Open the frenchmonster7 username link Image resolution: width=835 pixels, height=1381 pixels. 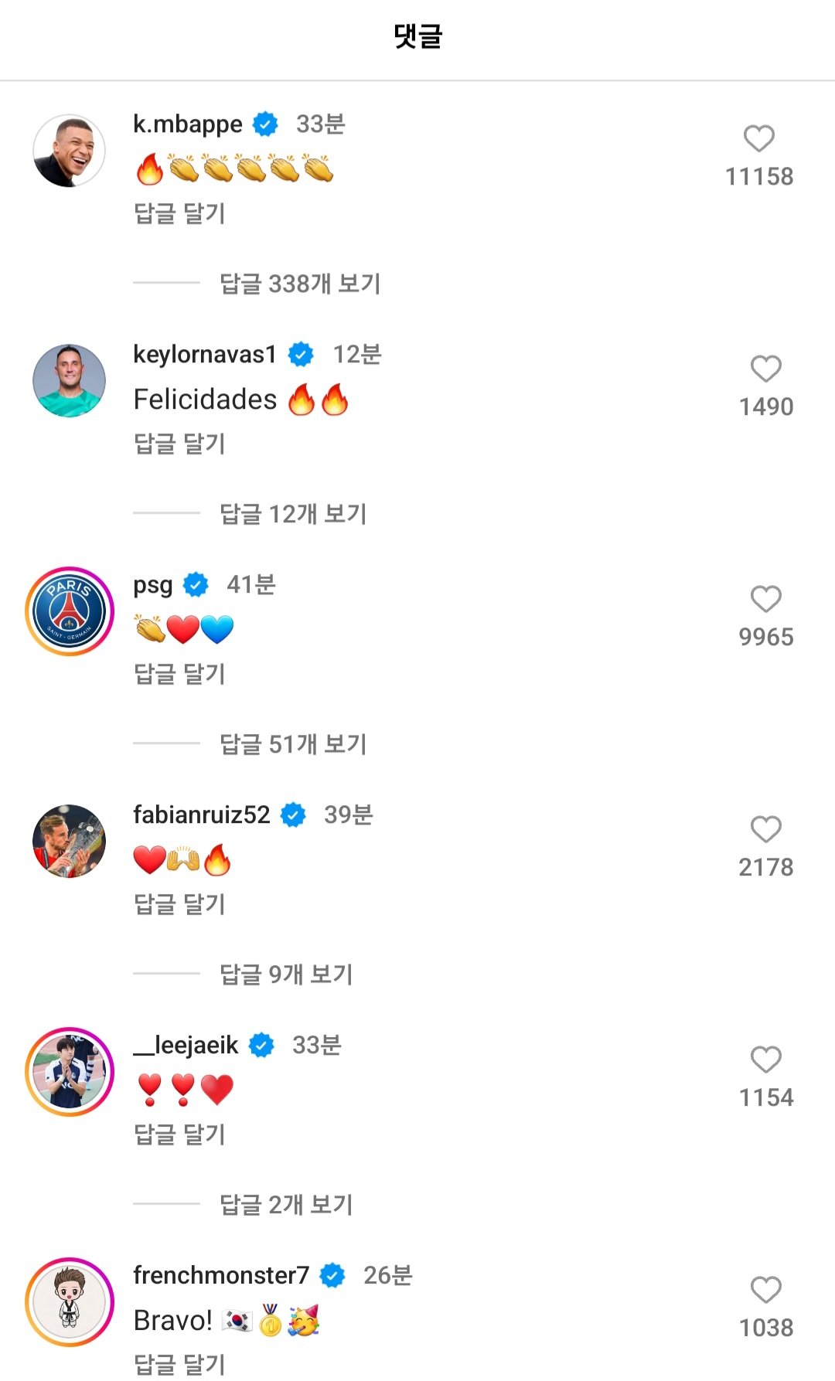(221, 1275)
